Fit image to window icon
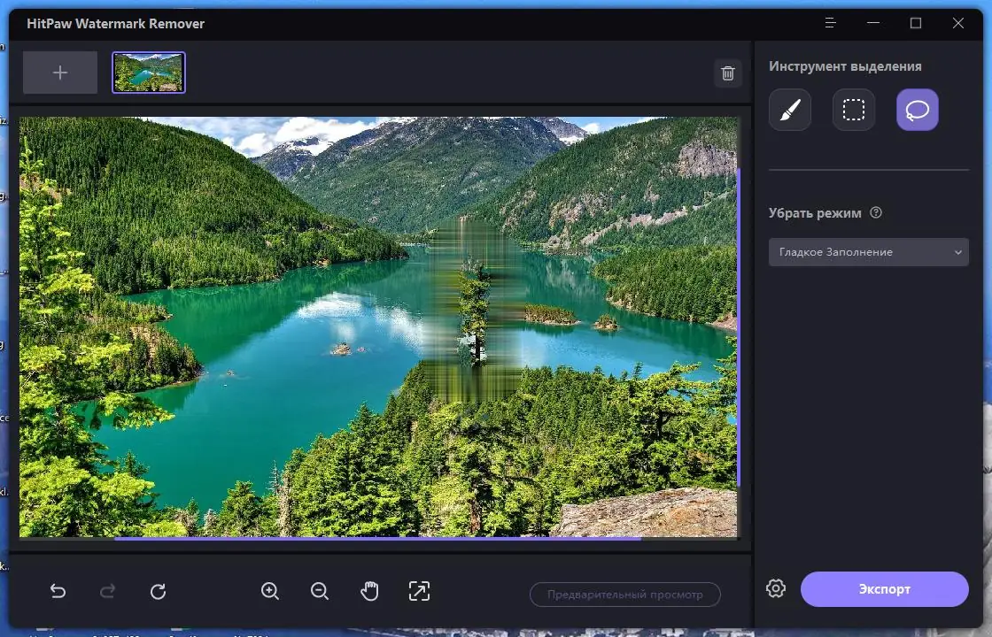The width and height of the screenshot is (992, 637). click(x=419, y=591)
